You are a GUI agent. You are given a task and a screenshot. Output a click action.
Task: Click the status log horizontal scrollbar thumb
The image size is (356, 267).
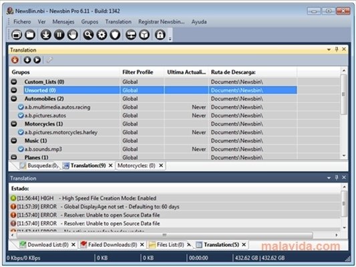(165, 235)
